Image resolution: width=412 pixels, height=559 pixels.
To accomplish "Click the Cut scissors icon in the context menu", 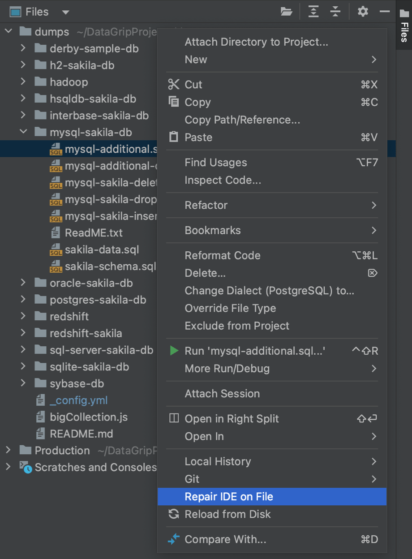I will pos(174,84).
